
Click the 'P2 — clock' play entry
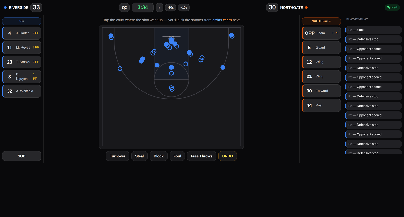(x=373, y=30)
